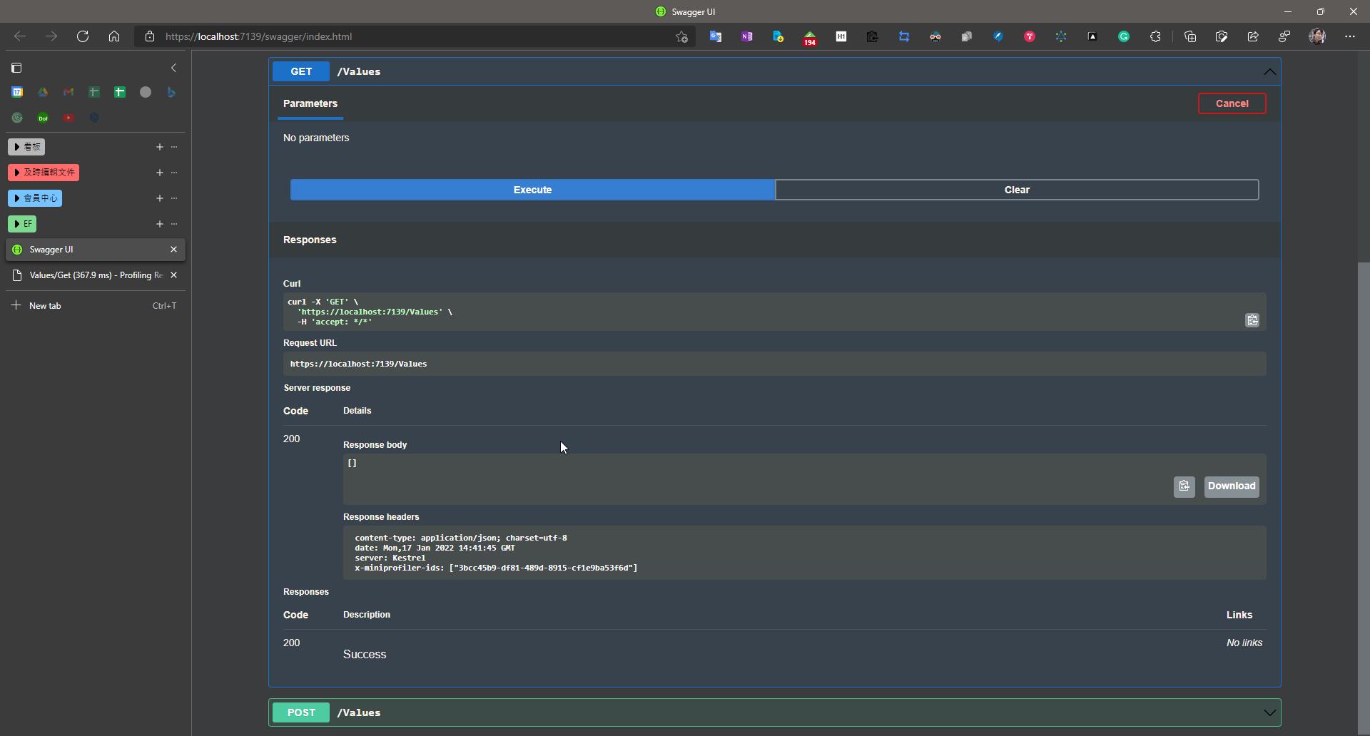Click the page vertical scrollbar thumb
This screenshot has height=736, width=1370.
coord(1364,498)
